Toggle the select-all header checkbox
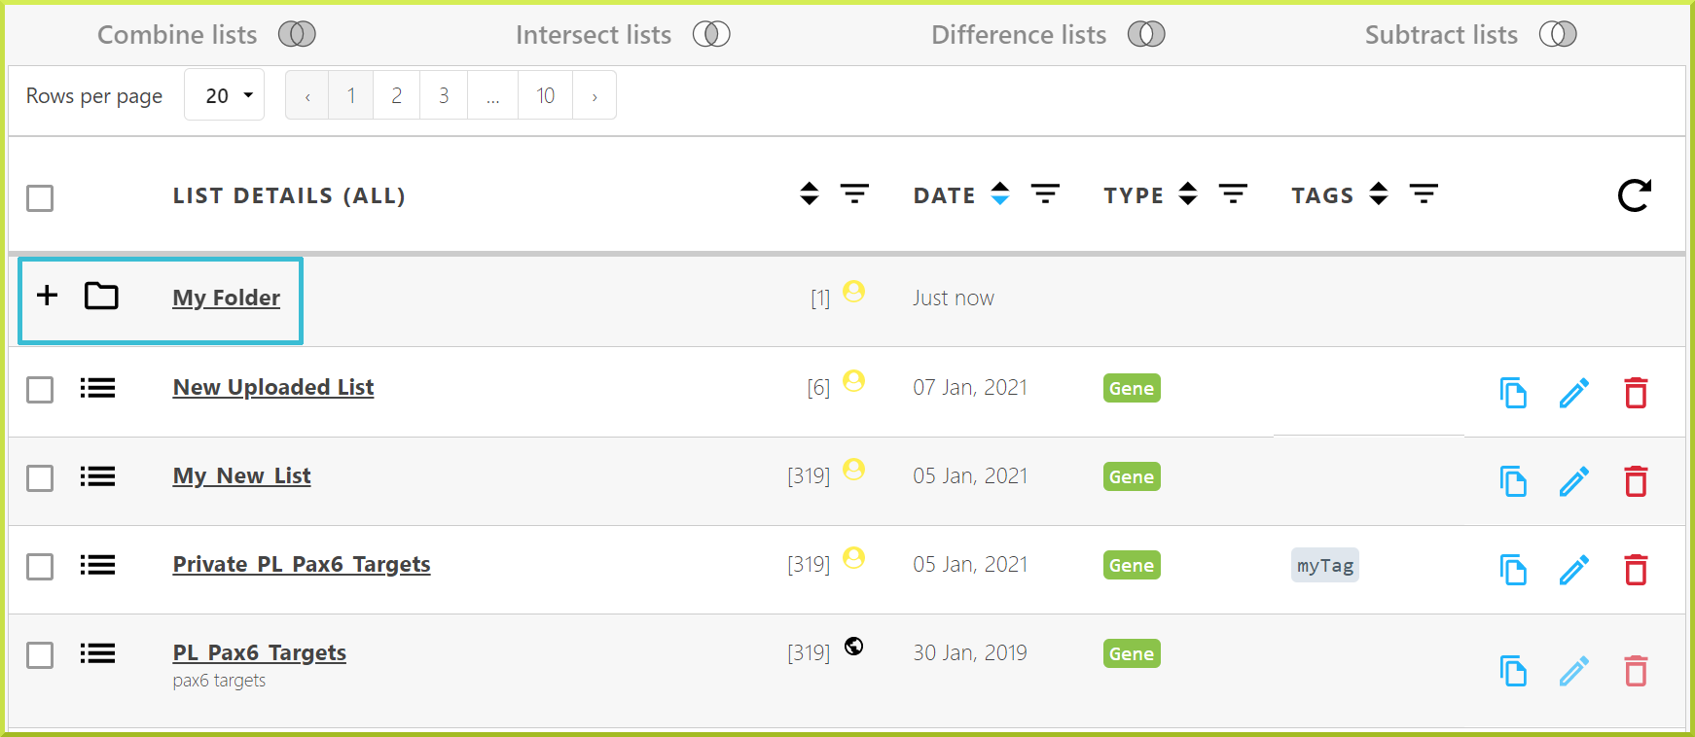Screen dimensions: 1695x737 (x=40, y=198)
